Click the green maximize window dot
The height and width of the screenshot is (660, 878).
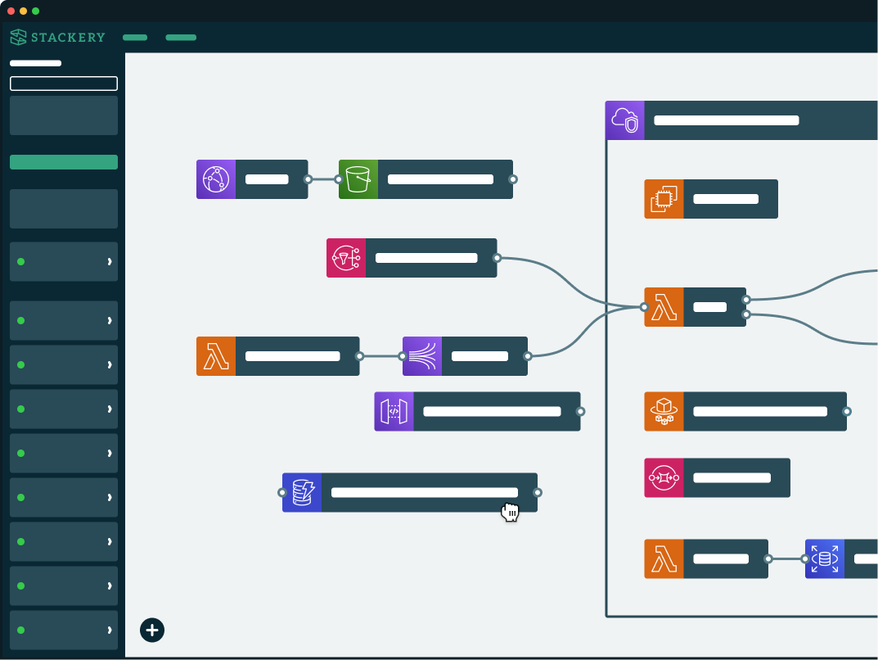click(x=36, y=11)
